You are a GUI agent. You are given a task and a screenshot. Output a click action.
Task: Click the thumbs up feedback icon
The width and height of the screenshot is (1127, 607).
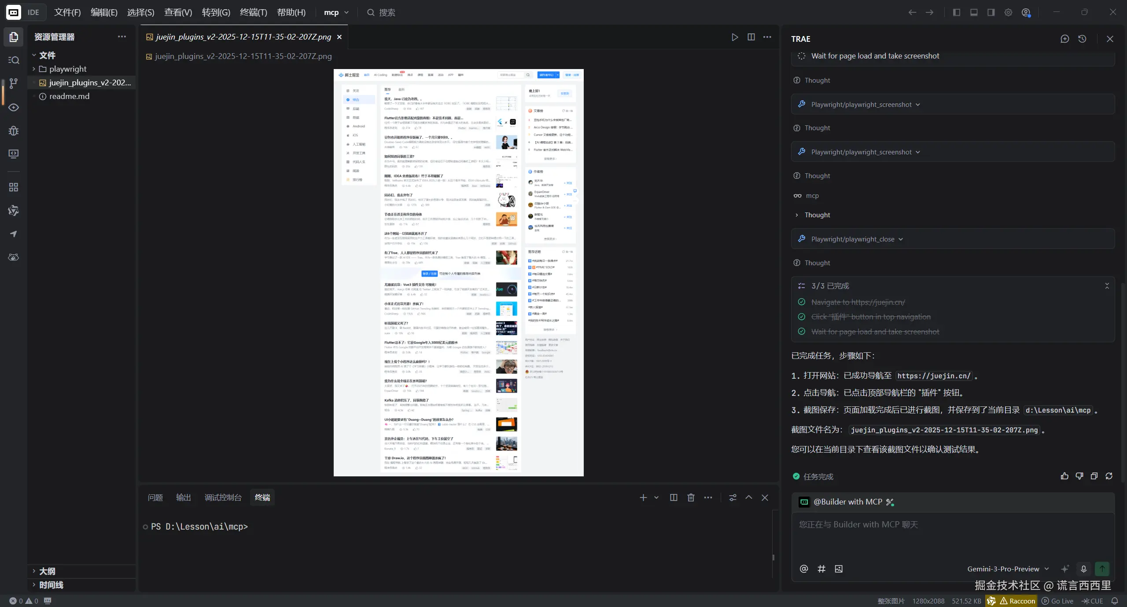coord(1064,476)
